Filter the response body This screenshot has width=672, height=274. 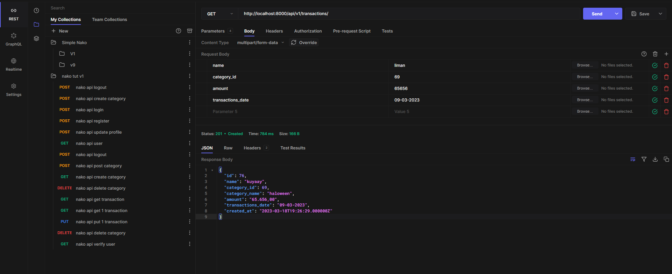point(644,159)
